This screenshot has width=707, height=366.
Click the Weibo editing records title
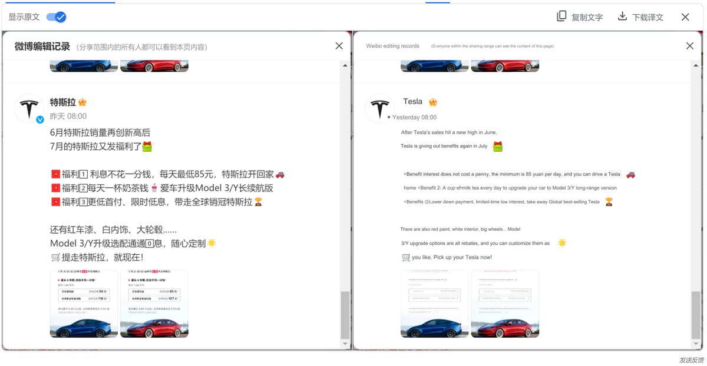393,46
